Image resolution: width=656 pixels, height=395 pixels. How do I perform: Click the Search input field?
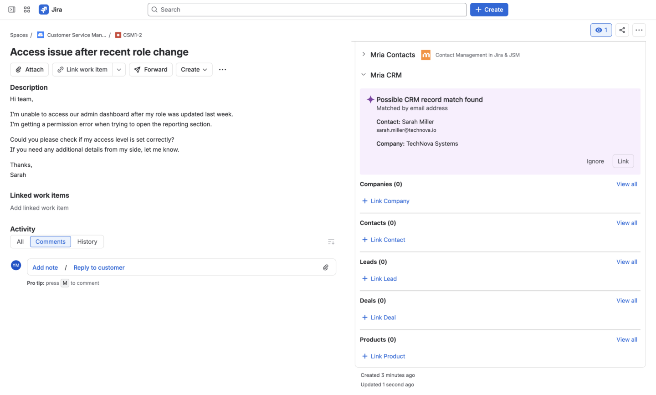pos(307,10)
